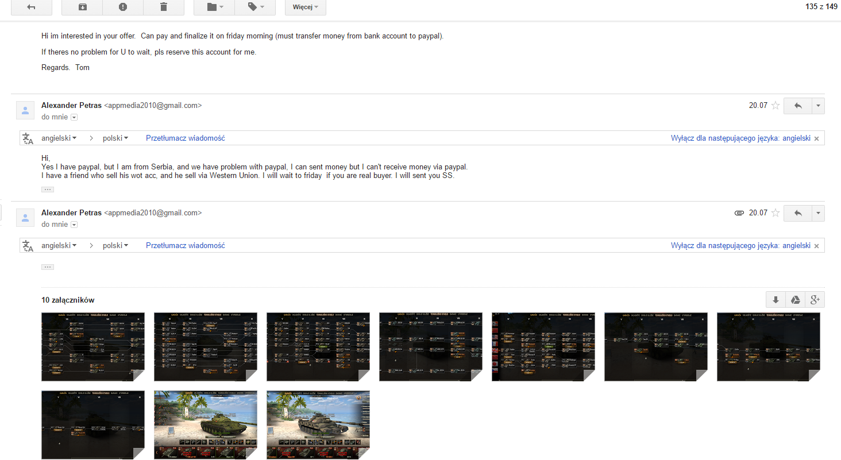Click the paperclip attachment indicator
The height and width of the screenshot is (460, 841).
pos(739,213)
